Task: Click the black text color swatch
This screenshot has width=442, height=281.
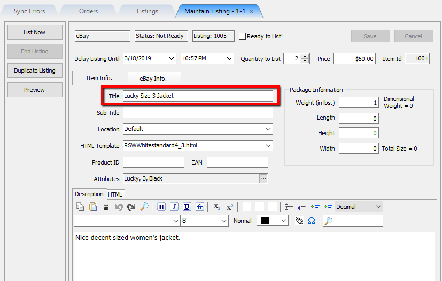Action: click(x=265, y=221)
